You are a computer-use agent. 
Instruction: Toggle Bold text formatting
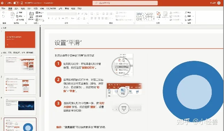tap(49, 18)
